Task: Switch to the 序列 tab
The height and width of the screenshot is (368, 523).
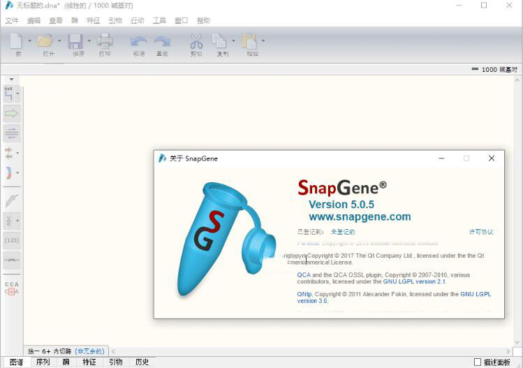Action: 43,362
